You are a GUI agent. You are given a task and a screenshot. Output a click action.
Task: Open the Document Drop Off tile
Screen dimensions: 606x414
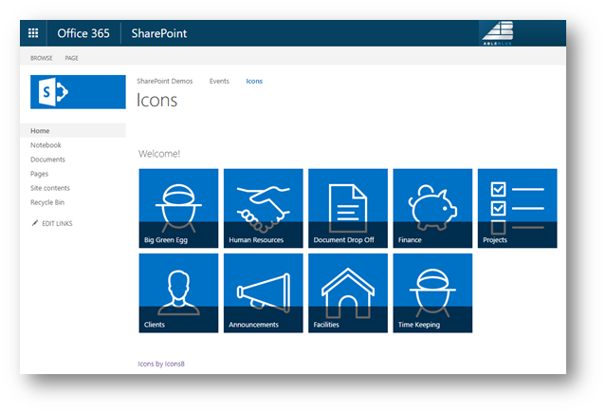348,208
